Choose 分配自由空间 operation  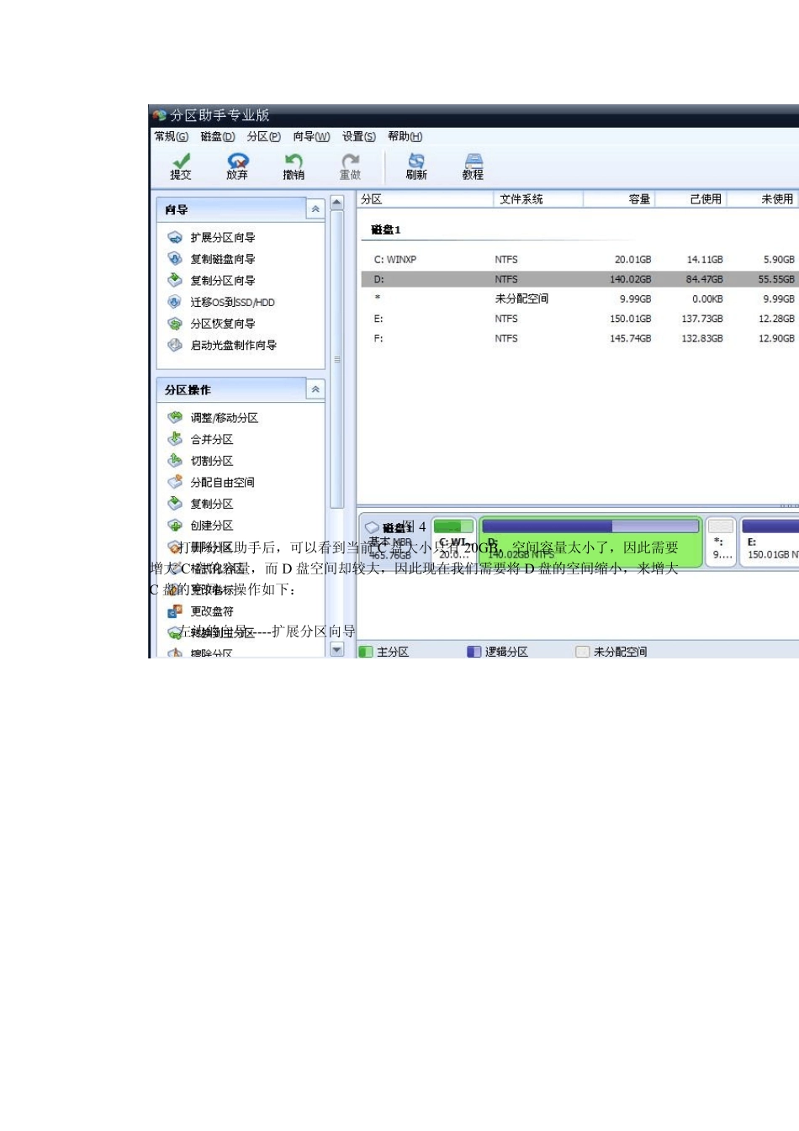click(x=211, y=482)
